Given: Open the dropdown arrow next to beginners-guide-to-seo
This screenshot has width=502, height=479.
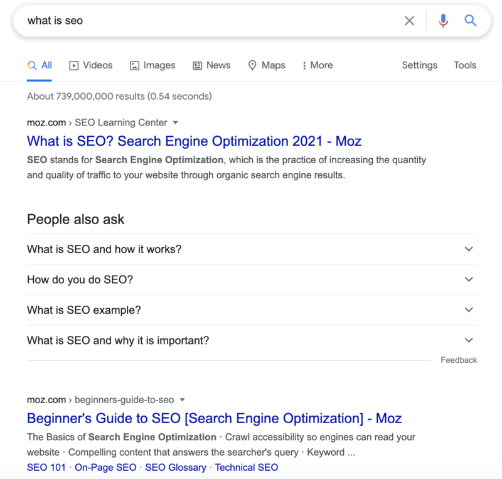Looking at the screenshot, I should (x=182, y=399).
